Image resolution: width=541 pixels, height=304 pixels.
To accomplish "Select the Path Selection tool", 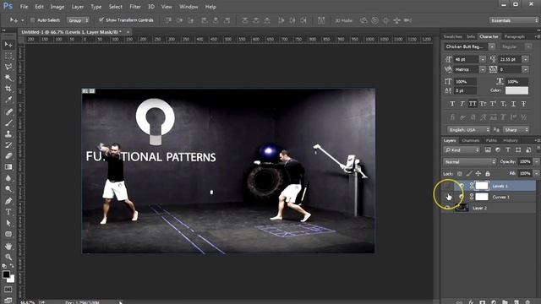I will coord(8,223).
